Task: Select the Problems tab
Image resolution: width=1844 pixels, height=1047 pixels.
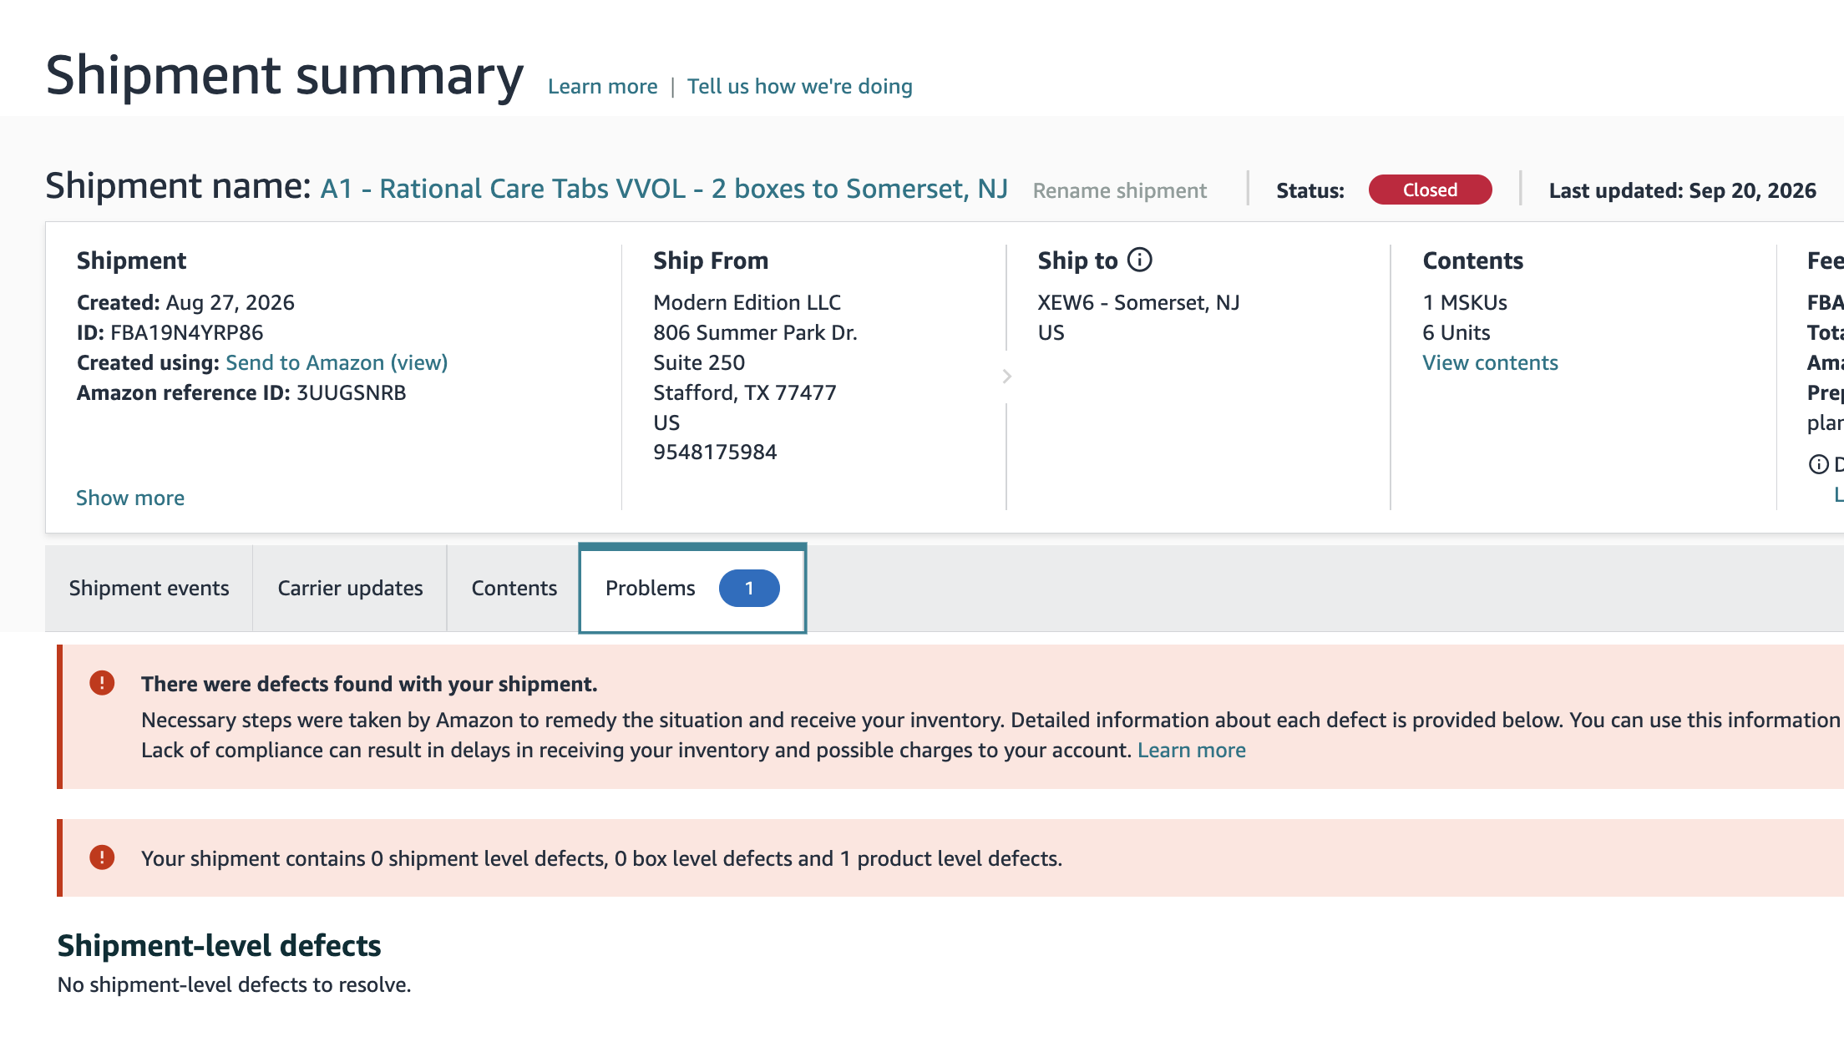Action: 692,589
